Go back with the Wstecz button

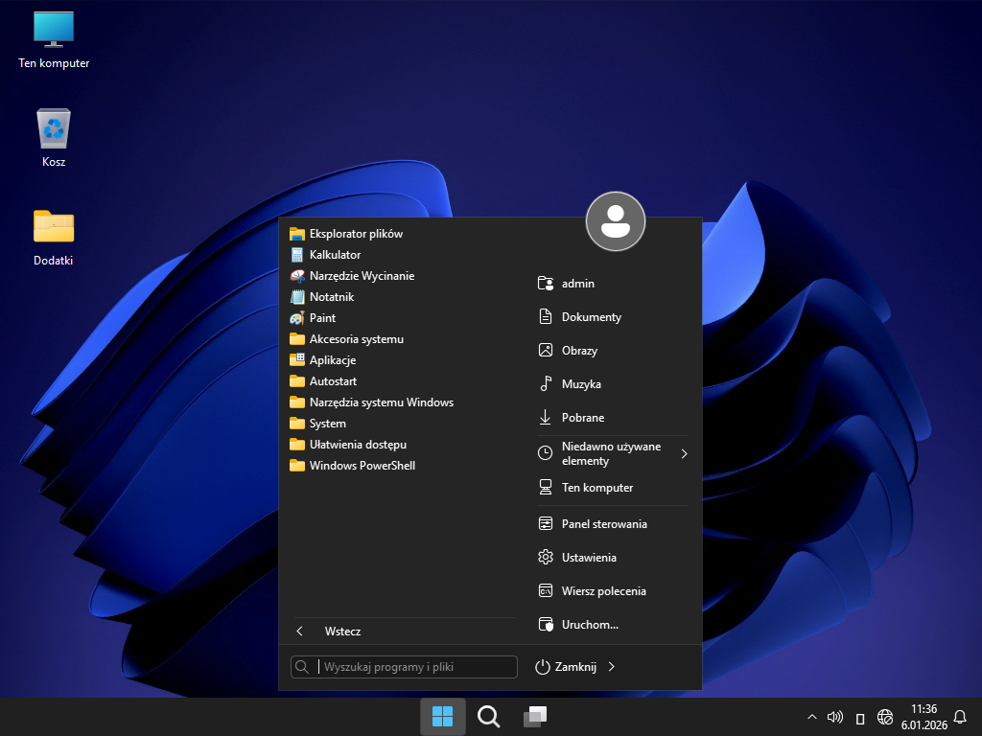pyautogui.click(x=342, y=632)
